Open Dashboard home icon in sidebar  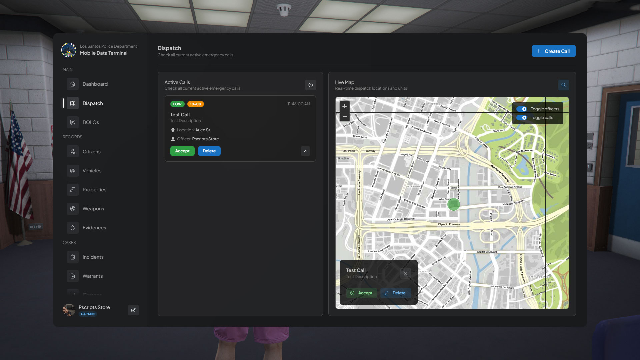73,84
